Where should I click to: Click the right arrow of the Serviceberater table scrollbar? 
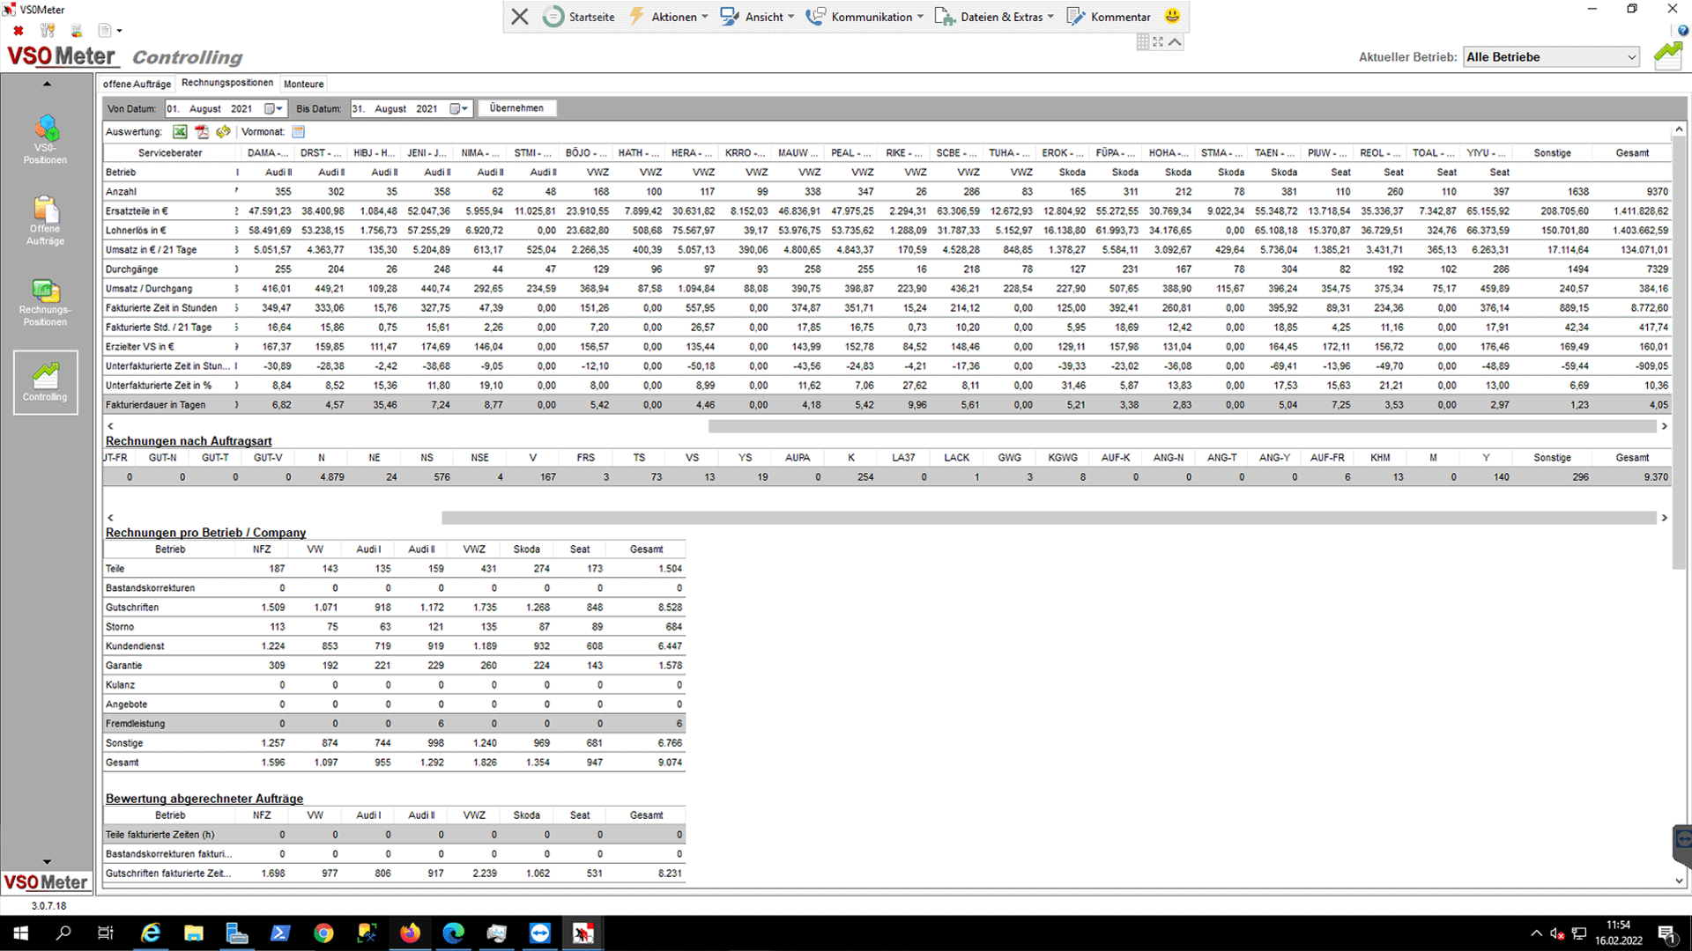pos(1664,426)
